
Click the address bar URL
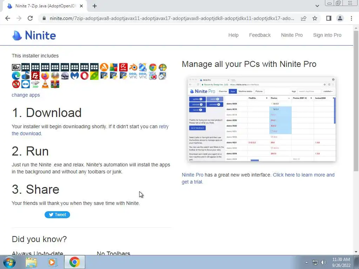172,18
